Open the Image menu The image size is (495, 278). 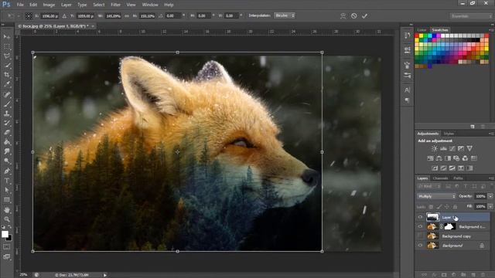(x=49, y=5)
